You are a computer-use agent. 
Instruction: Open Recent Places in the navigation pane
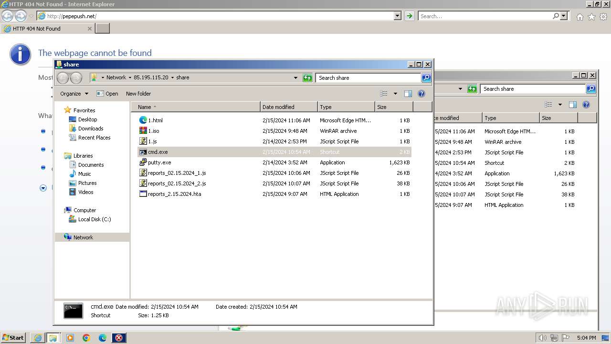[x=94, y=138]
